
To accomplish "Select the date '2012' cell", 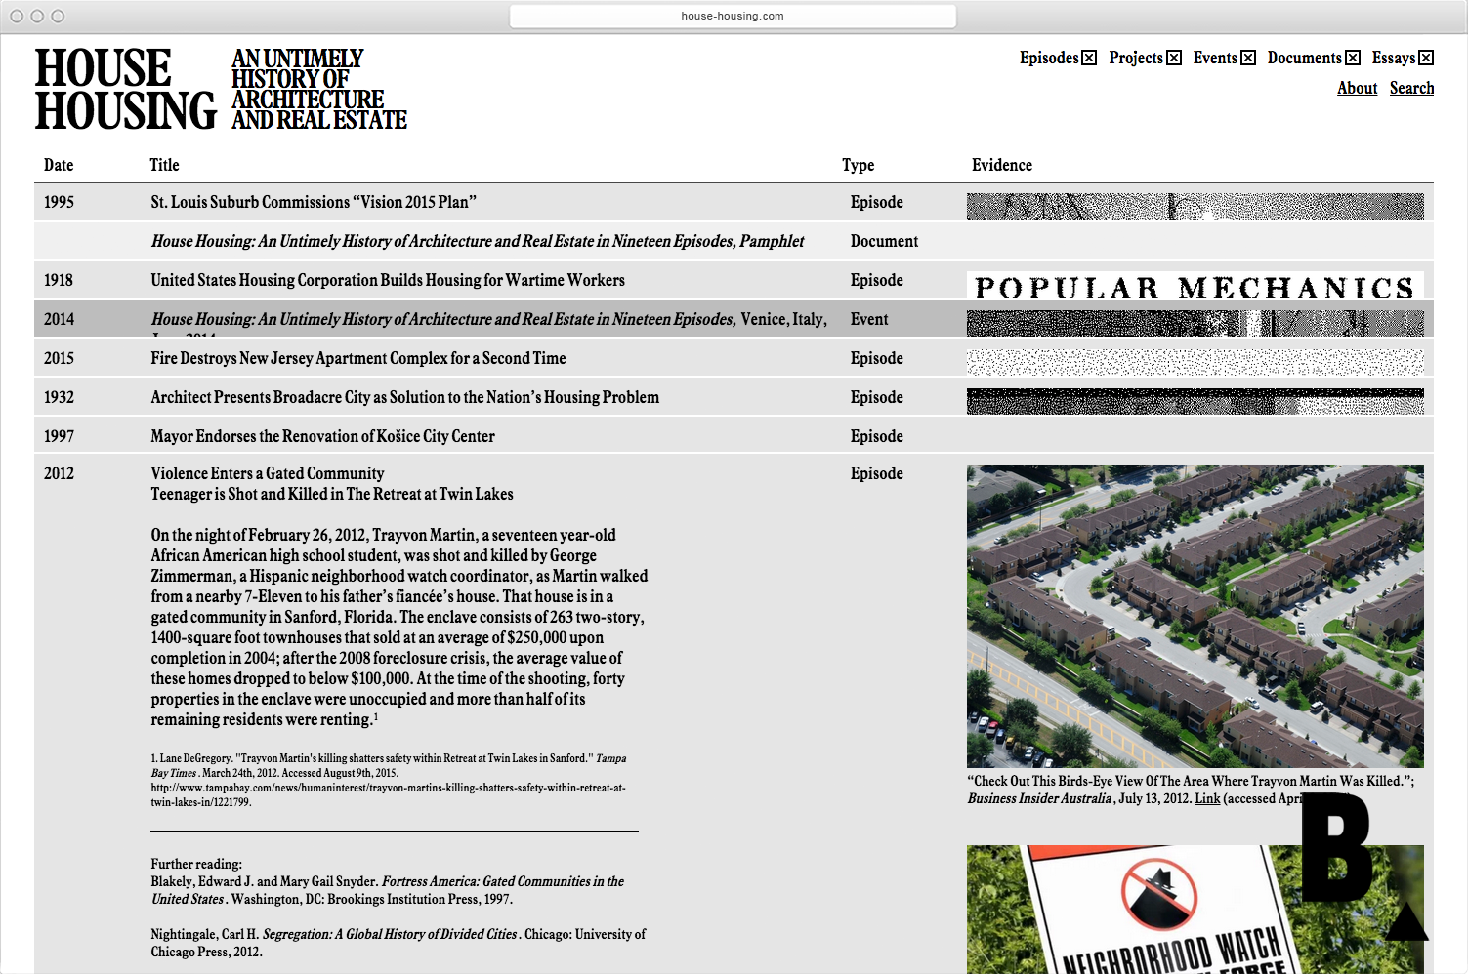I will (x=59, y=473).
